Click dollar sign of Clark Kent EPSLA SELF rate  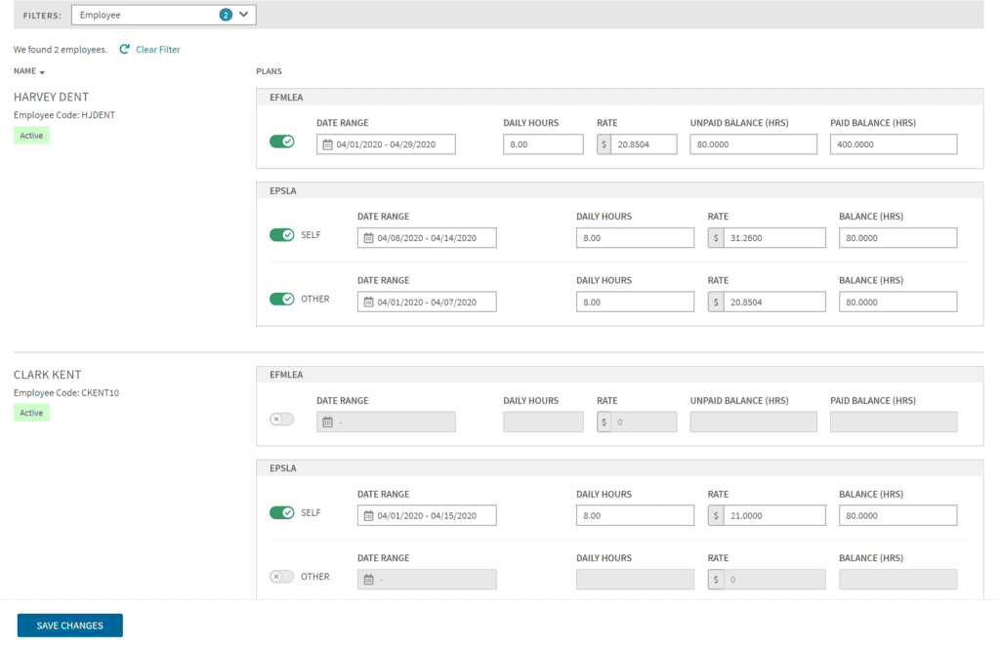[716, 515]
